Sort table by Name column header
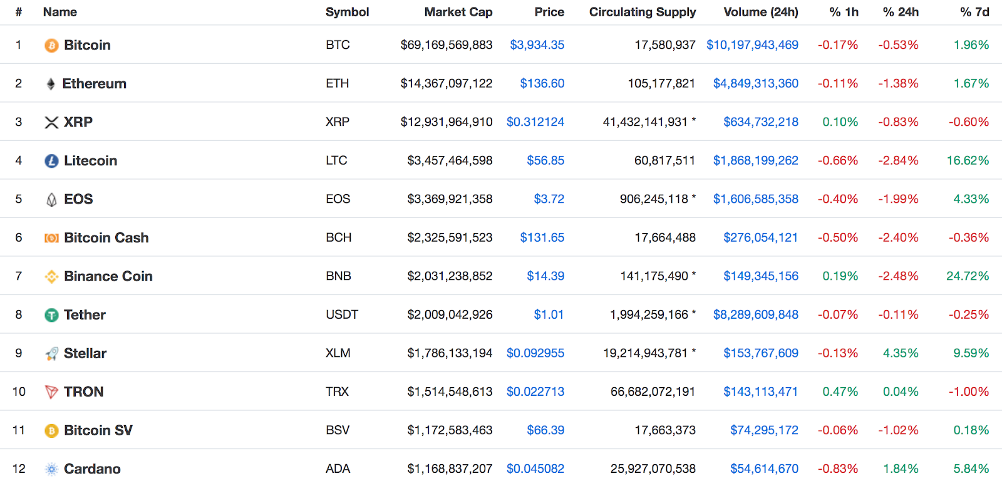Screen dimensions: 1002x486 point(60,12)
